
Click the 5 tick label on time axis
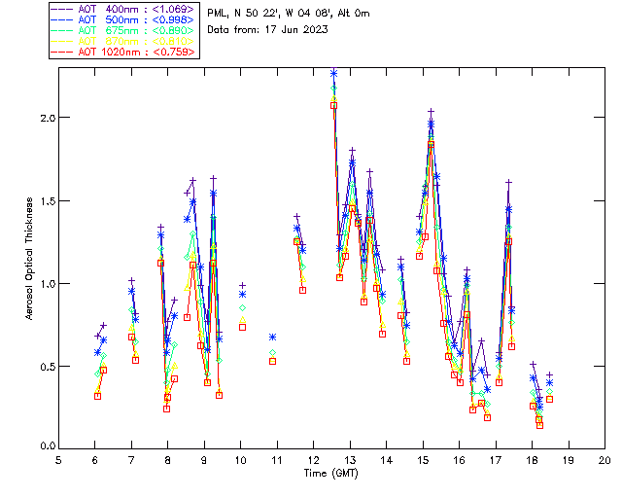58,459
